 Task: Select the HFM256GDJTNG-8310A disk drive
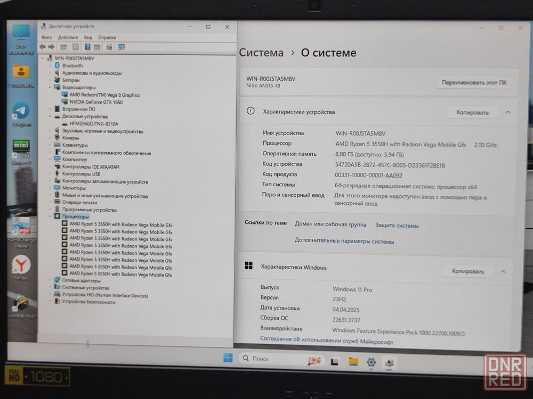point(94,124)
